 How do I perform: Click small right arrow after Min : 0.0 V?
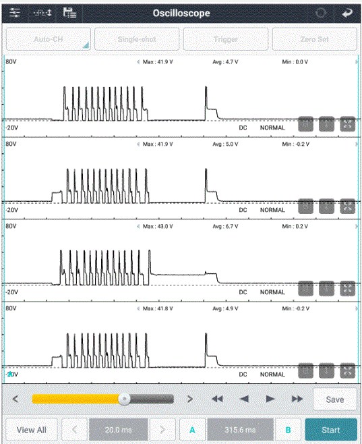pos(357,62)
